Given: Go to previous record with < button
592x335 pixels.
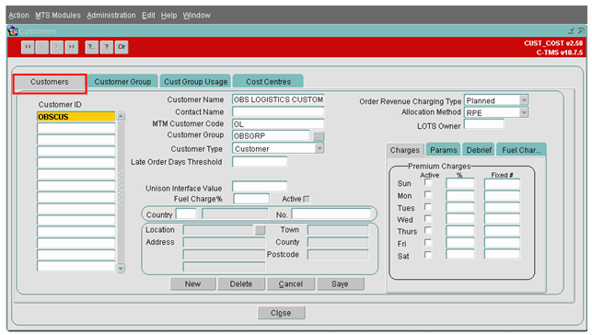Looking at the screenshot, I should [x=42, y=47].
